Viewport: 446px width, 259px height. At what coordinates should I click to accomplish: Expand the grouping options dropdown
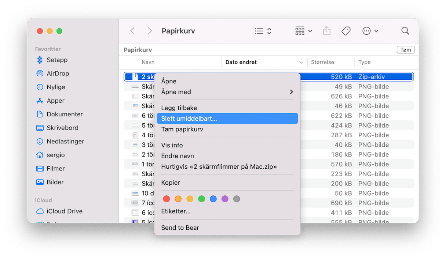coord(303,31)
